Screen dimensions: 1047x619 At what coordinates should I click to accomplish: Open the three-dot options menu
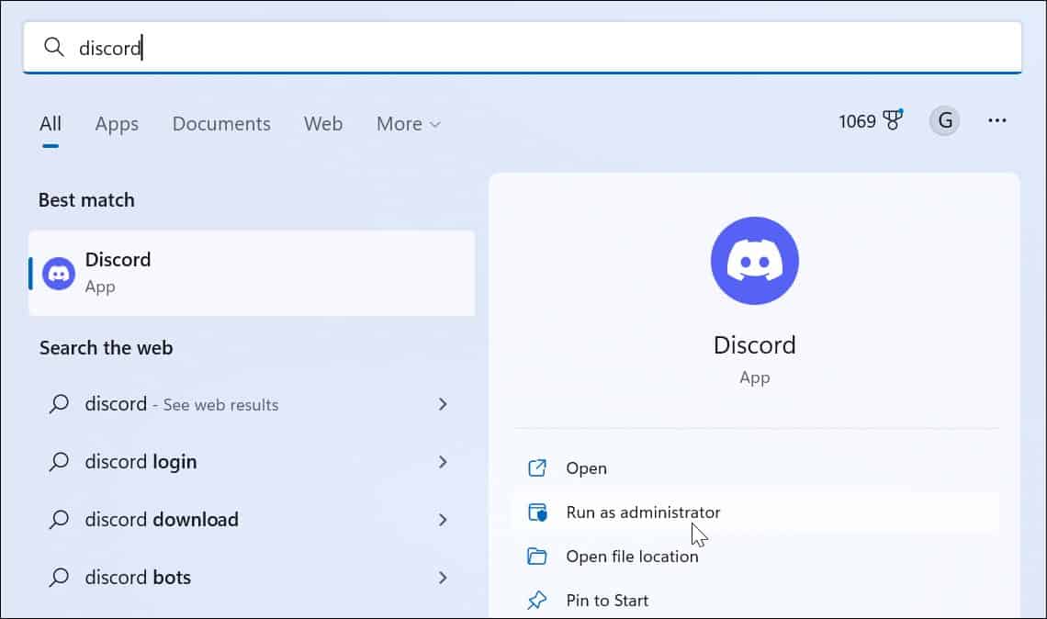[x=996, y=121]
